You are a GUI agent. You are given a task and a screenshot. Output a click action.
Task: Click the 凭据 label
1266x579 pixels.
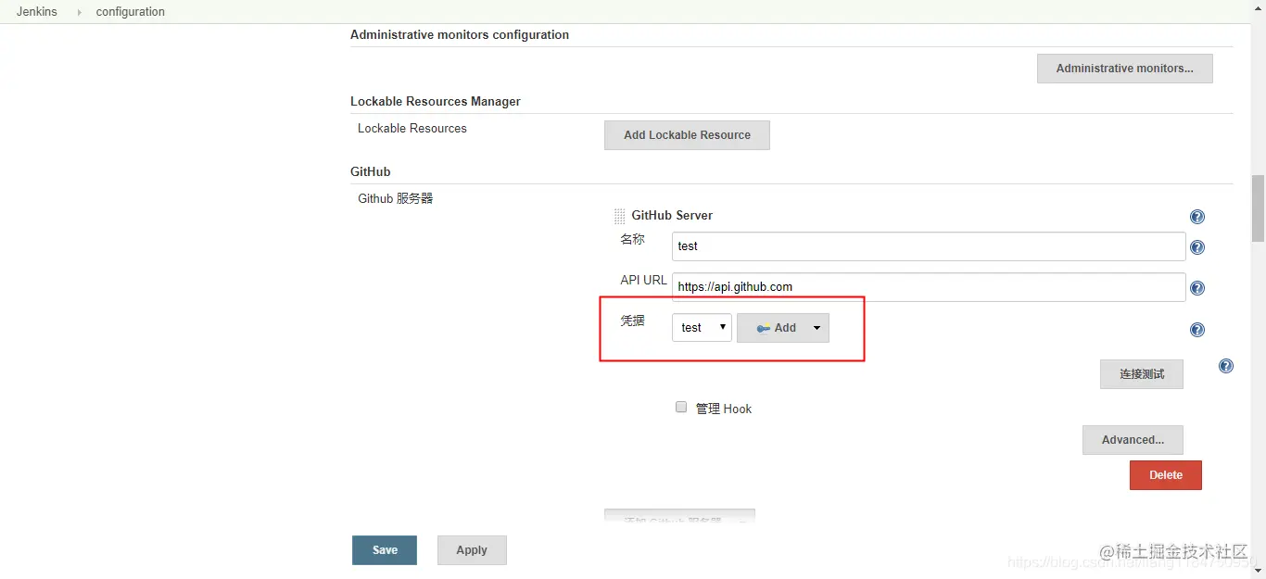(632, 321)
